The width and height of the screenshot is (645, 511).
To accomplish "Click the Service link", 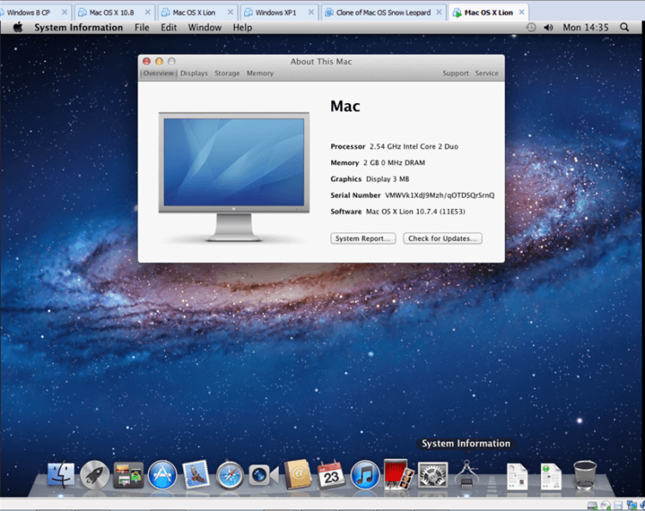I will (x=487, y=73).
